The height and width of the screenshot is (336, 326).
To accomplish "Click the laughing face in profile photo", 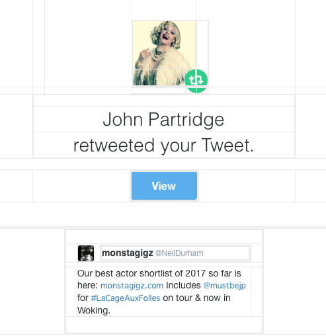I will (x=166, y=35).
